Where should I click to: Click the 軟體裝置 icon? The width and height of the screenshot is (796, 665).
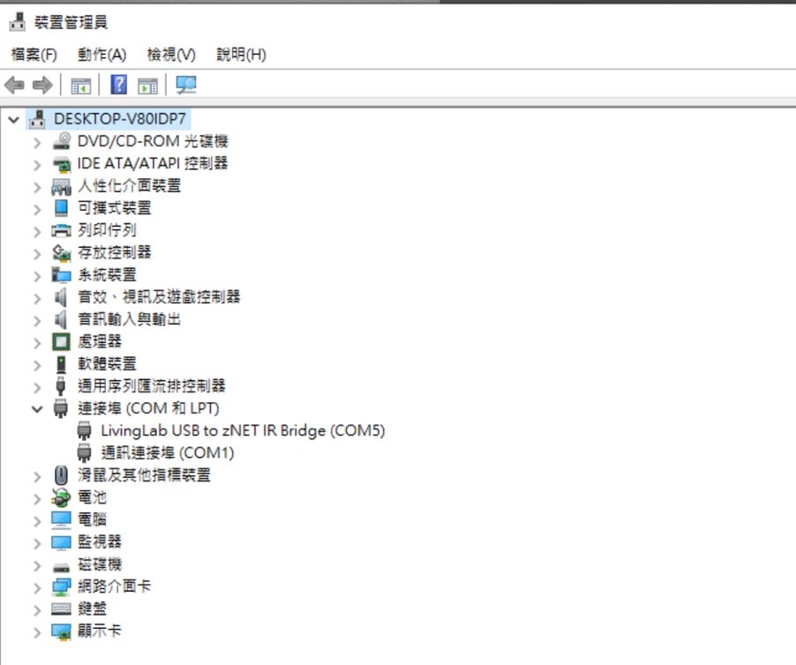[x=62, y=364]
